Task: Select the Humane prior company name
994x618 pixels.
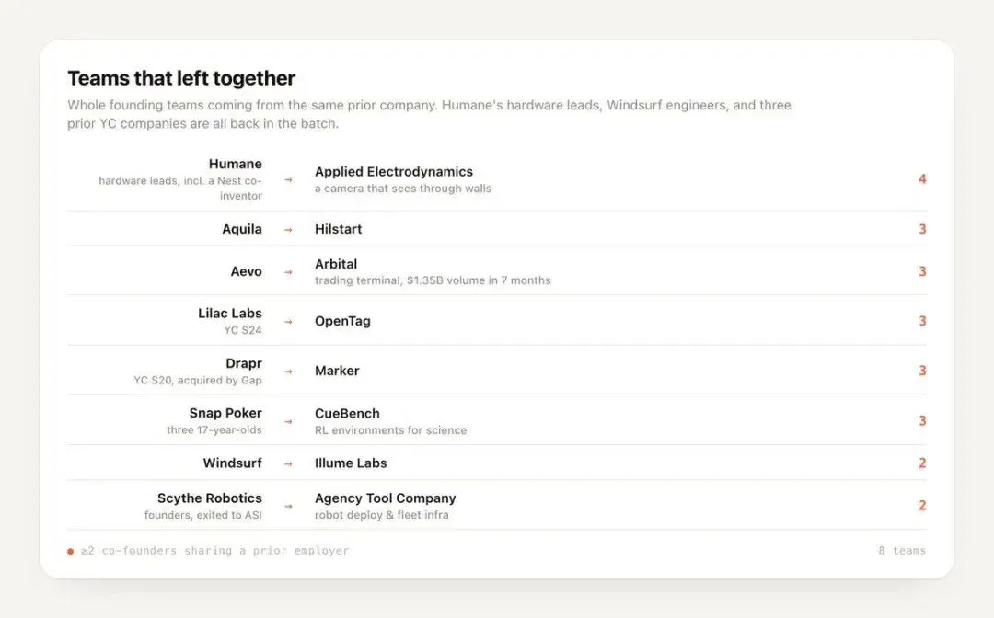Action: 236,164
